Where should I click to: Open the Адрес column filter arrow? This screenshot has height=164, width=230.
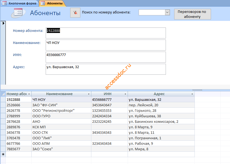coord(192,94)
